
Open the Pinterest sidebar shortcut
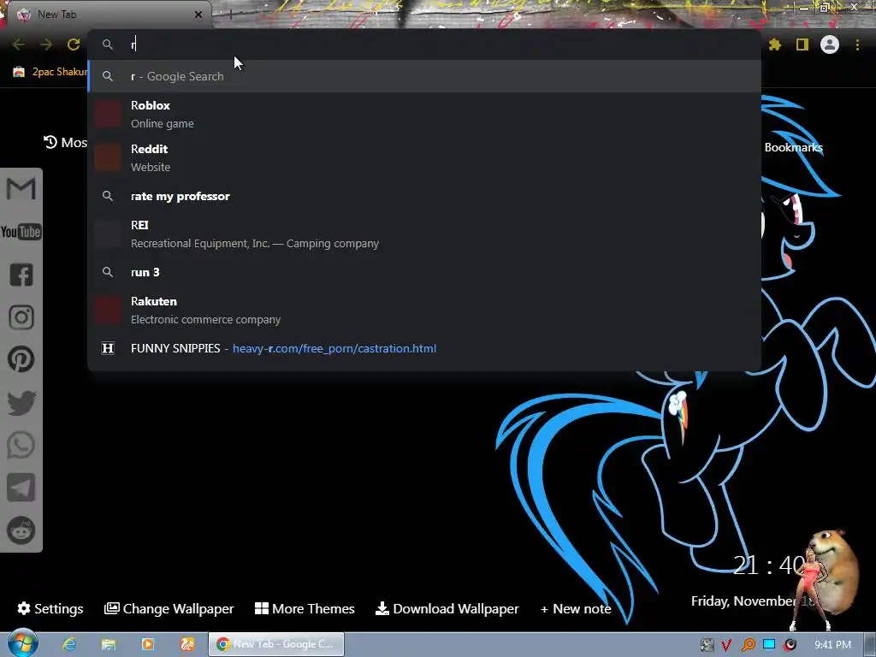(21, 359)
